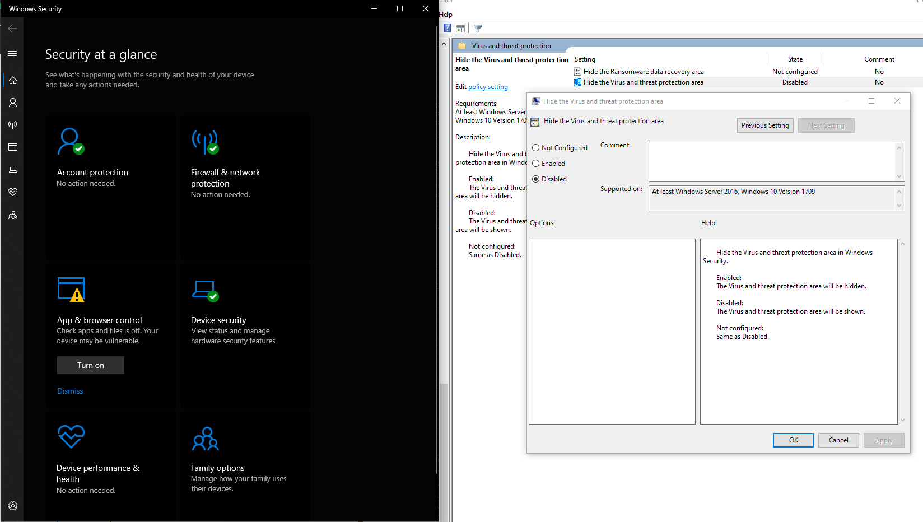The image size is (923, 522).
Task: Open Account protection from the sidebar
Action: pyautogui.click(x=13, y=102)
